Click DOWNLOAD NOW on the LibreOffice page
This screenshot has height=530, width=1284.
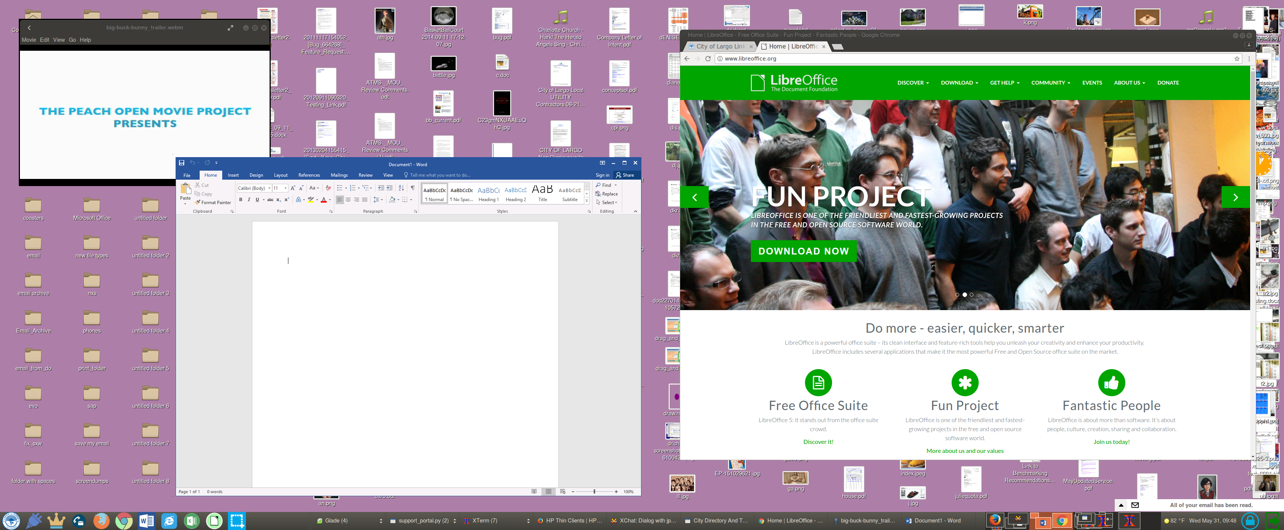pos(803,251)
